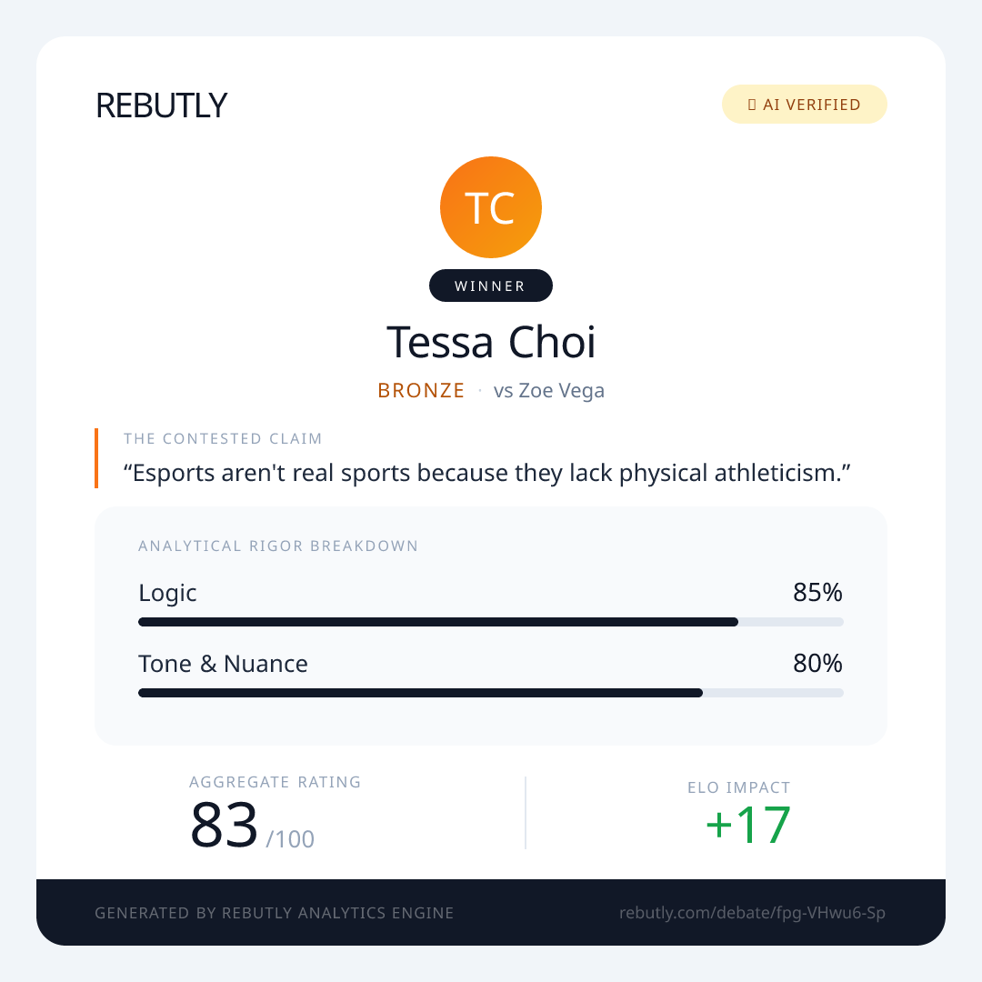
Task: Open opponent Zoe Vega's name
Action: tap(549, 391)
